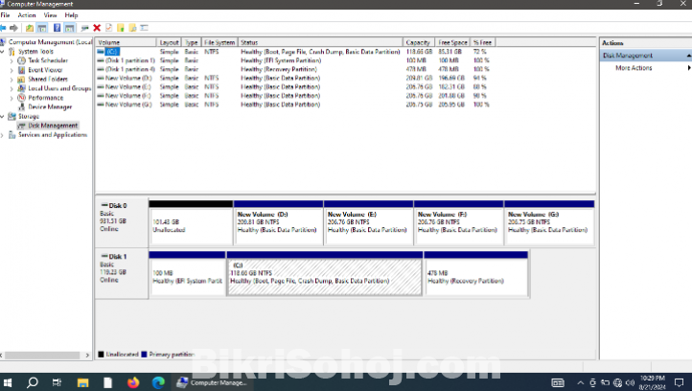Click the Disk 1 label box
Screen dimensions: 692x391
point(122,274)
